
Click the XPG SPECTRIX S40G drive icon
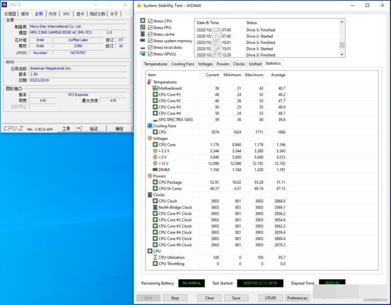[x=155, y=119]
